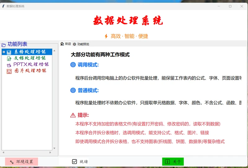Click the folder icon beside 功能列表
Image resolution: width=248 pixels, height=168 pixels.
(4, 45)
